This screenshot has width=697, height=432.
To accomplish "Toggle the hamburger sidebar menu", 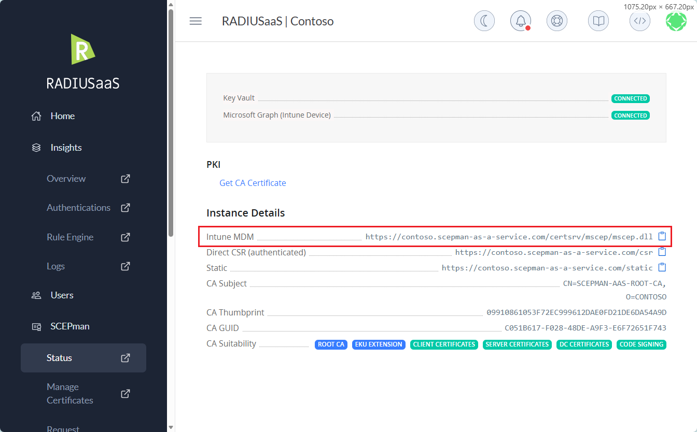I will click(196, 21).
